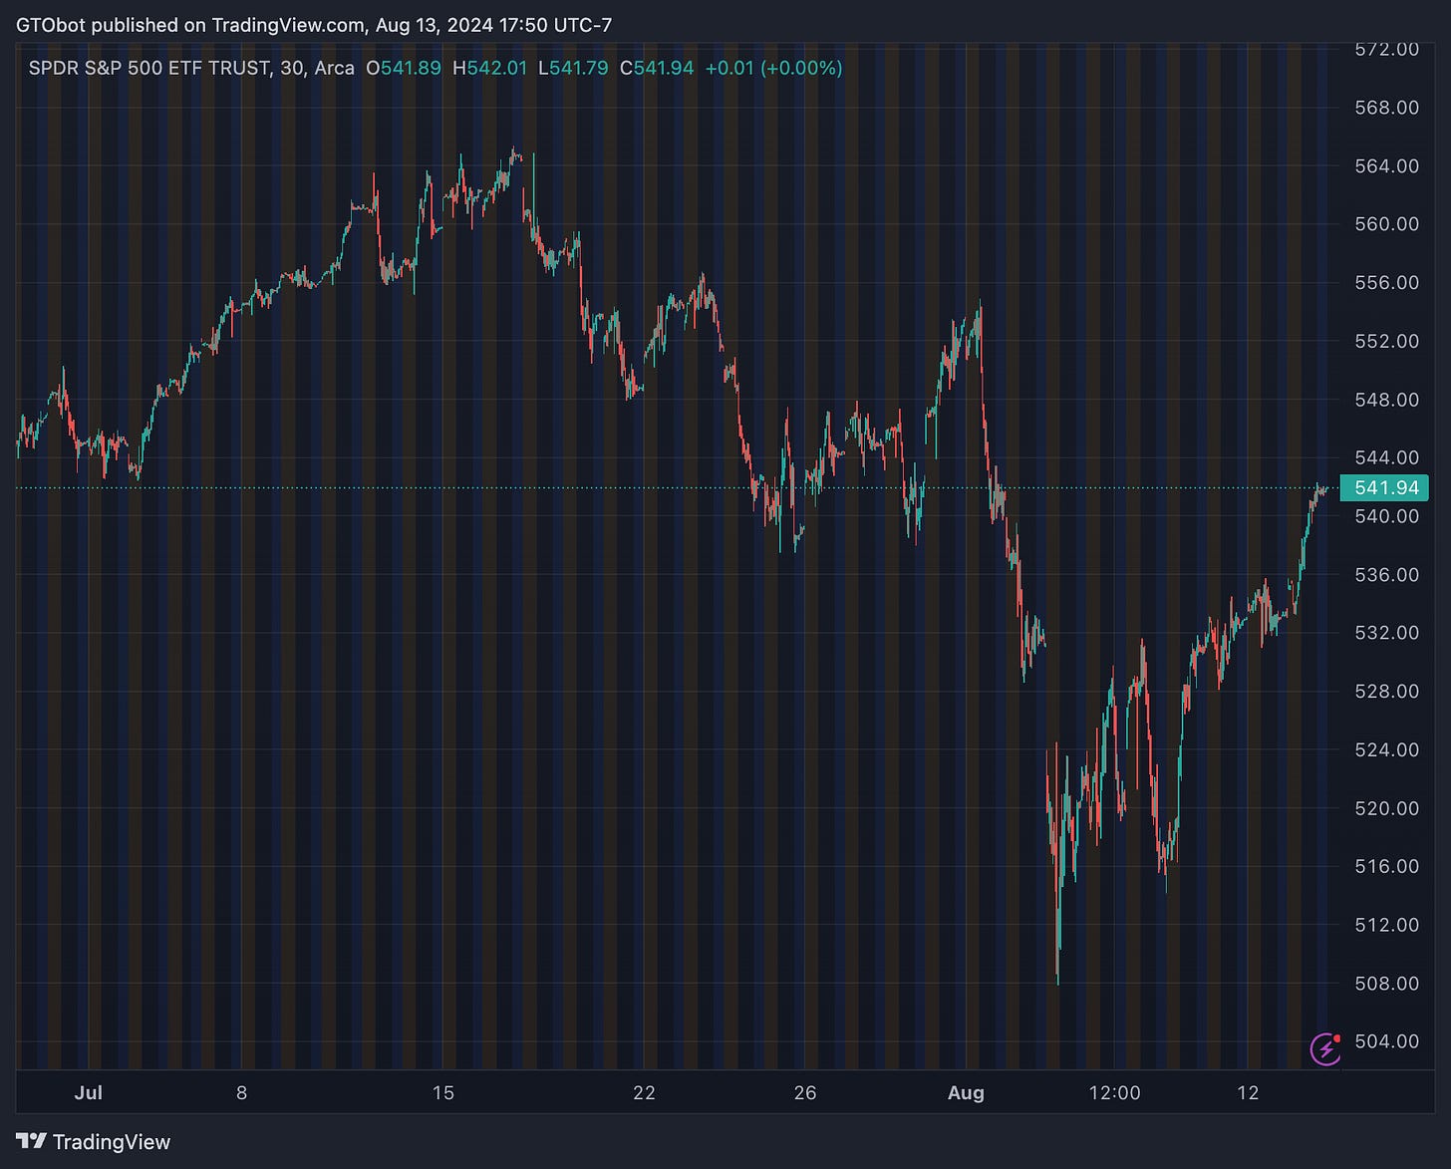The width and height of the screenshot is (1451, 1169).
Task: Click the 544.00 price axis label
Action: (x=1386, y=457)
